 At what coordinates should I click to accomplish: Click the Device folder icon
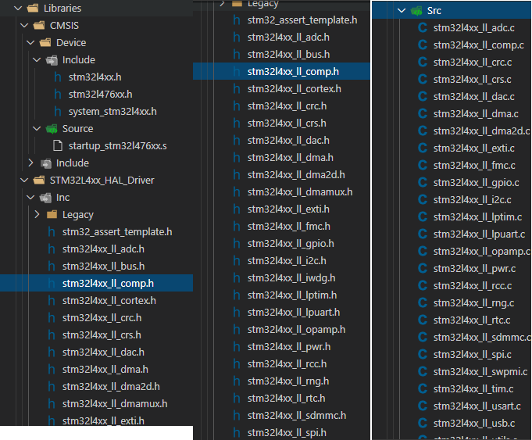pos(45,43)
